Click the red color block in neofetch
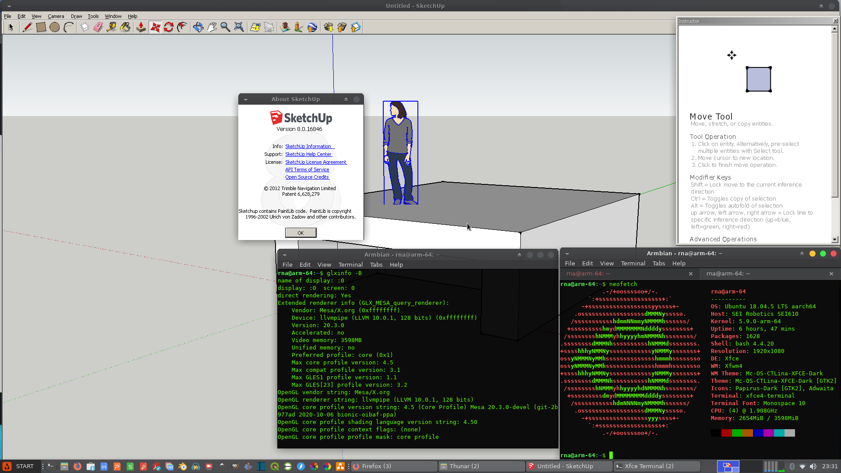 pyautogui.click(x=726, y=433)
